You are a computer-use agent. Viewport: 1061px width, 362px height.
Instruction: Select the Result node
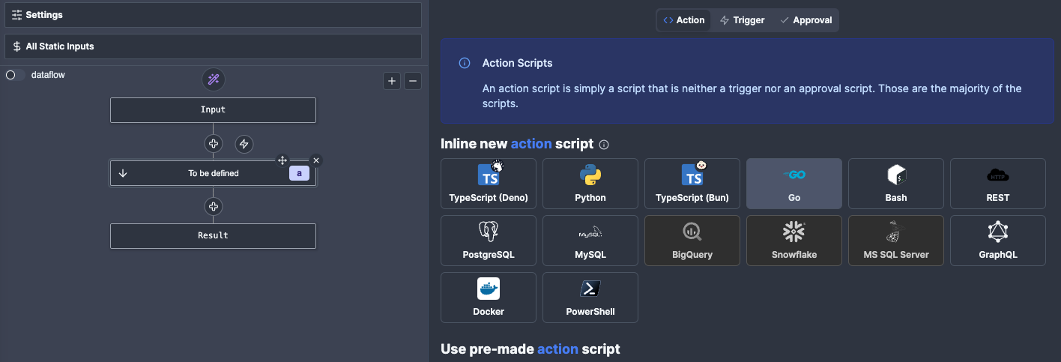(213, 235)
